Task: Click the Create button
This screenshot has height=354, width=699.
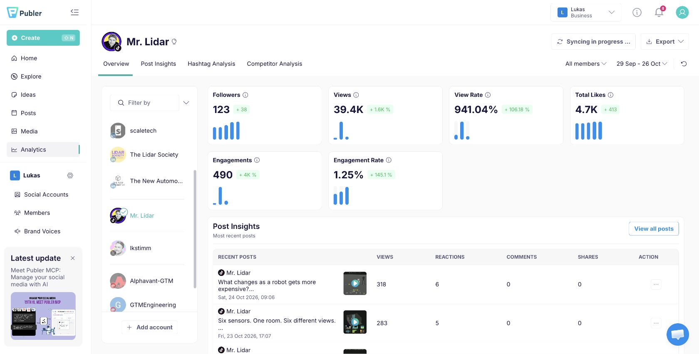Action: click(43, 38)
